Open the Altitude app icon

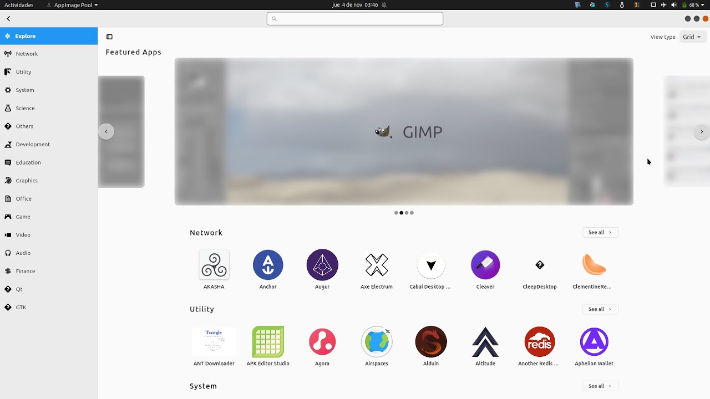tap(485, 342)
